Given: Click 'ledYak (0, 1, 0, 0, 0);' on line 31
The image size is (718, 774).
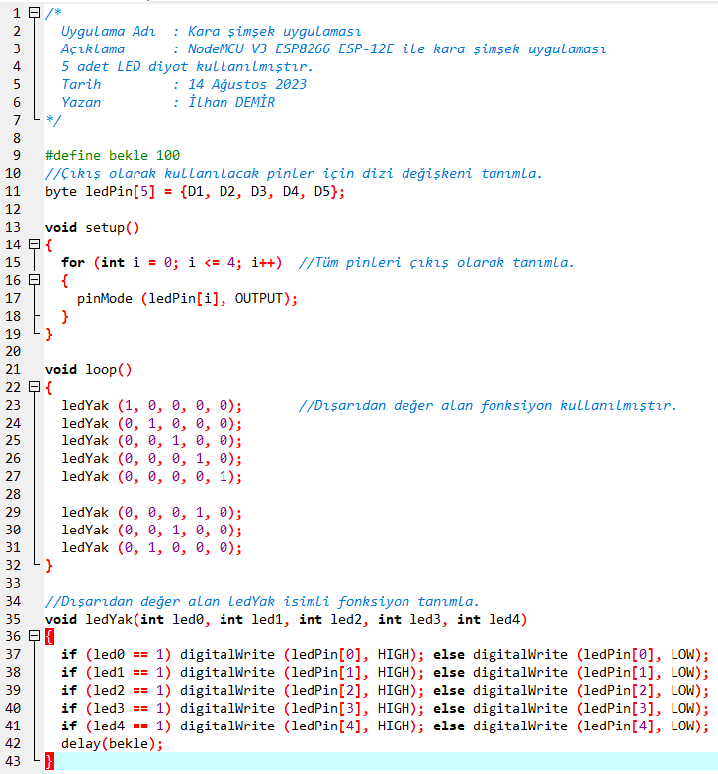Looking at the screenshot, I should [152, 548].
